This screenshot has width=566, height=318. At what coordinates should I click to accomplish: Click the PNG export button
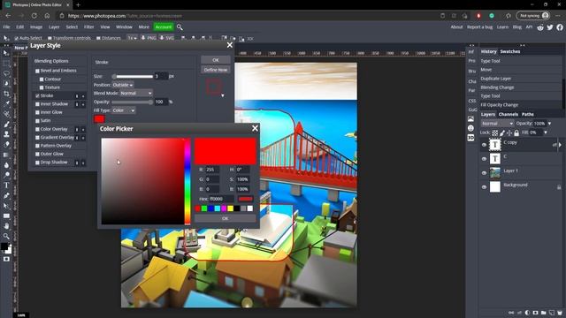pyautogui.click(x=149, y=38)
